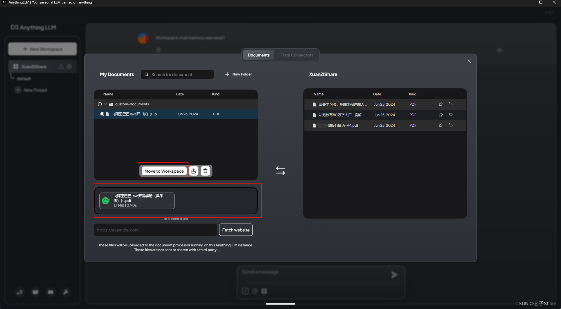Click the upload icon on the XuanZiShare workspace
Viewport: 561px width, 309px height.
point(61,66)
